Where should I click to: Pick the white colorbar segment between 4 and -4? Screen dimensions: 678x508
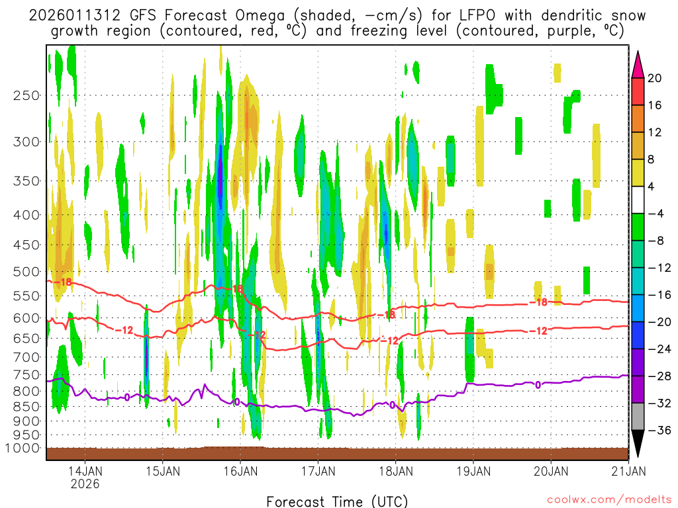click(x=638, y=200)
